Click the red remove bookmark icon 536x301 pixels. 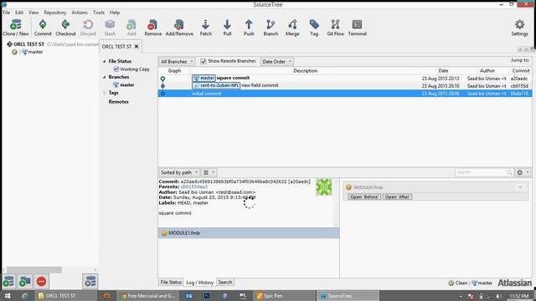(x=41, y=282)
